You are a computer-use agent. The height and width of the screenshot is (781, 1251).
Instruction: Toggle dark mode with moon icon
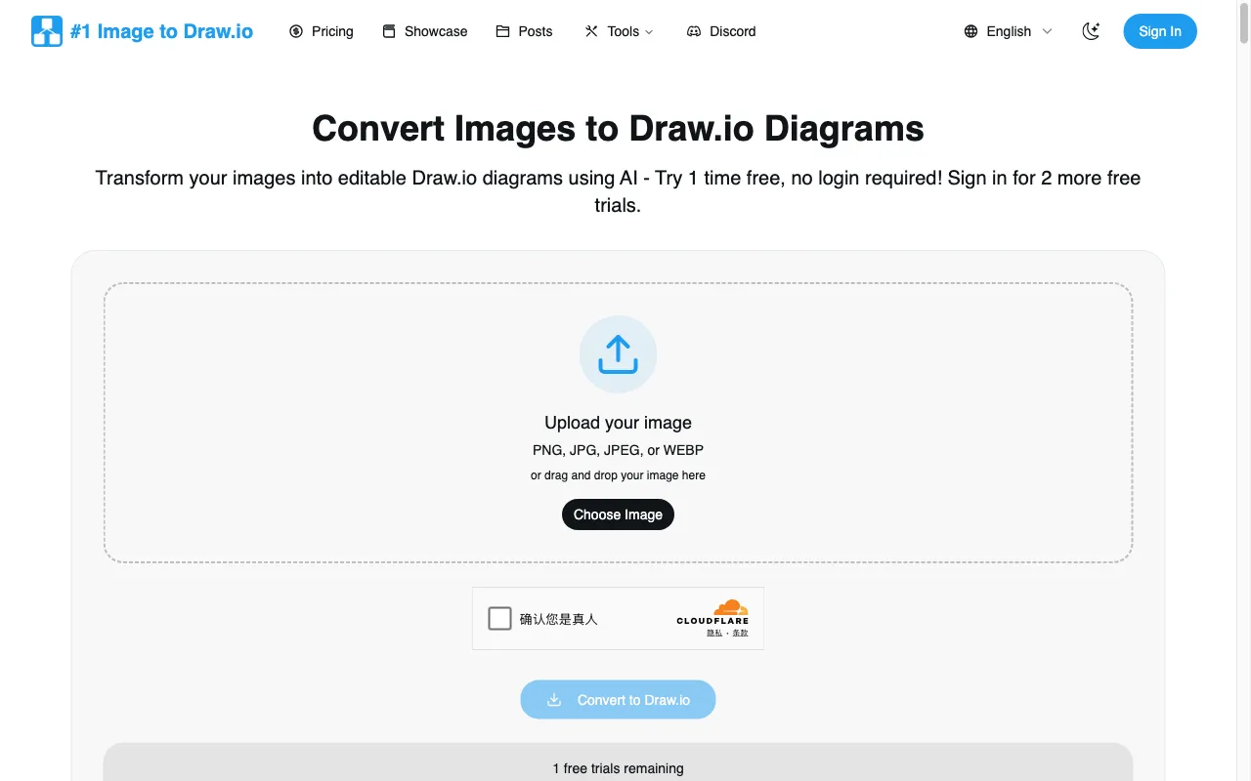pos(1092,31)
